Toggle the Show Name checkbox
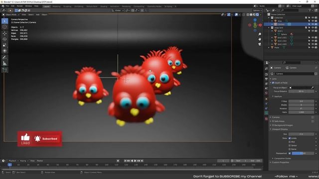 290,149
